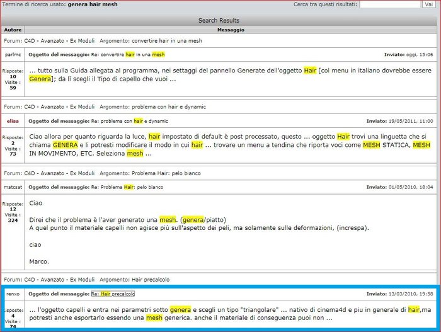Click signature 'Marco.' in matcsat's message
This screenshot has width=441, height=332.
tap(39, 261)
